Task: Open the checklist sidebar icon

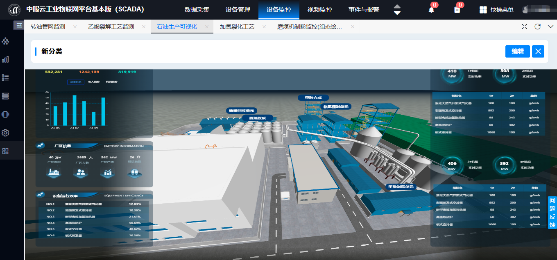Action: (6, 78)
